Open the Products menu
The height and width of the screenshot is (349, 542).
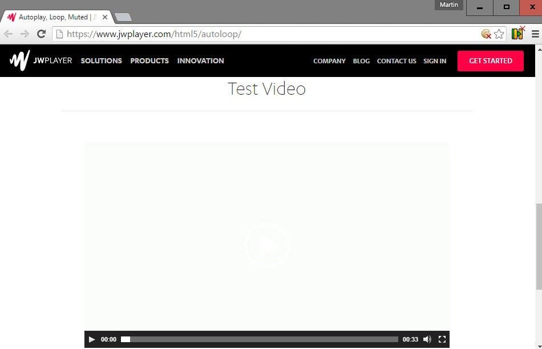(149, 60)
